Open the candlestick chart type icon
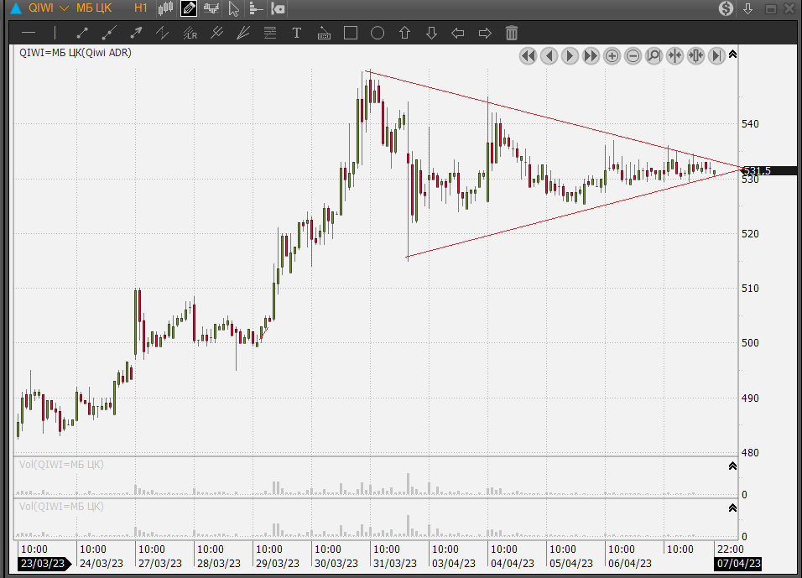This screenshot has width=802, height=578. (x=166, y=8)
